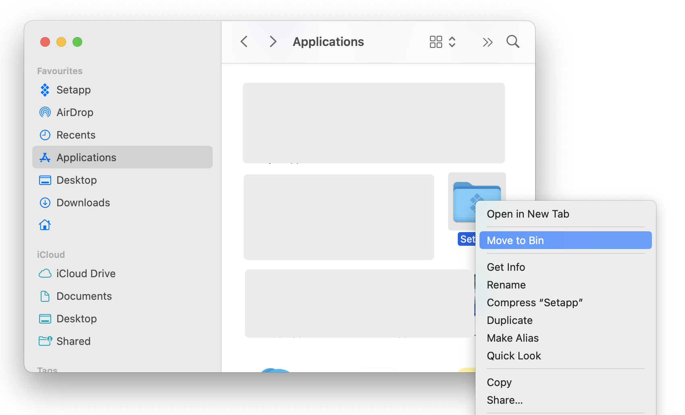The width and height of the screenshot is (685, 415).
Task: Open the Recents folder
Action: point(76,135)
